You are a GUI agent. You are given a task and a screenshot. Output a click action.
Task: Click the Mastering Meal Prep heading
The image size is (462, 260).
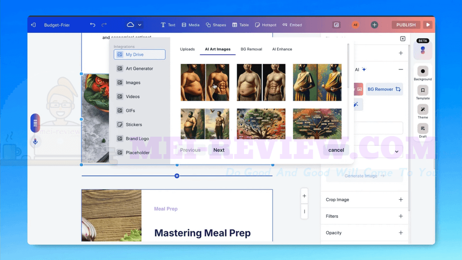[x=203, y=233]
